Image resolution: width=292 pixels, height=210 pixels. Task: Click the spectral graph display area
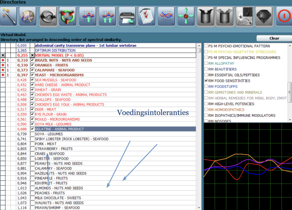click(248, 166)
